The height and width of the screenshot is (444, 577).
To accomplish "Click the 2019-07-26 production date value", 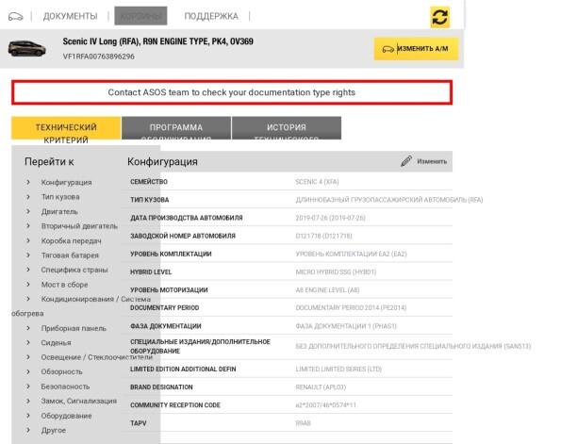I will (x=330, y=218).
